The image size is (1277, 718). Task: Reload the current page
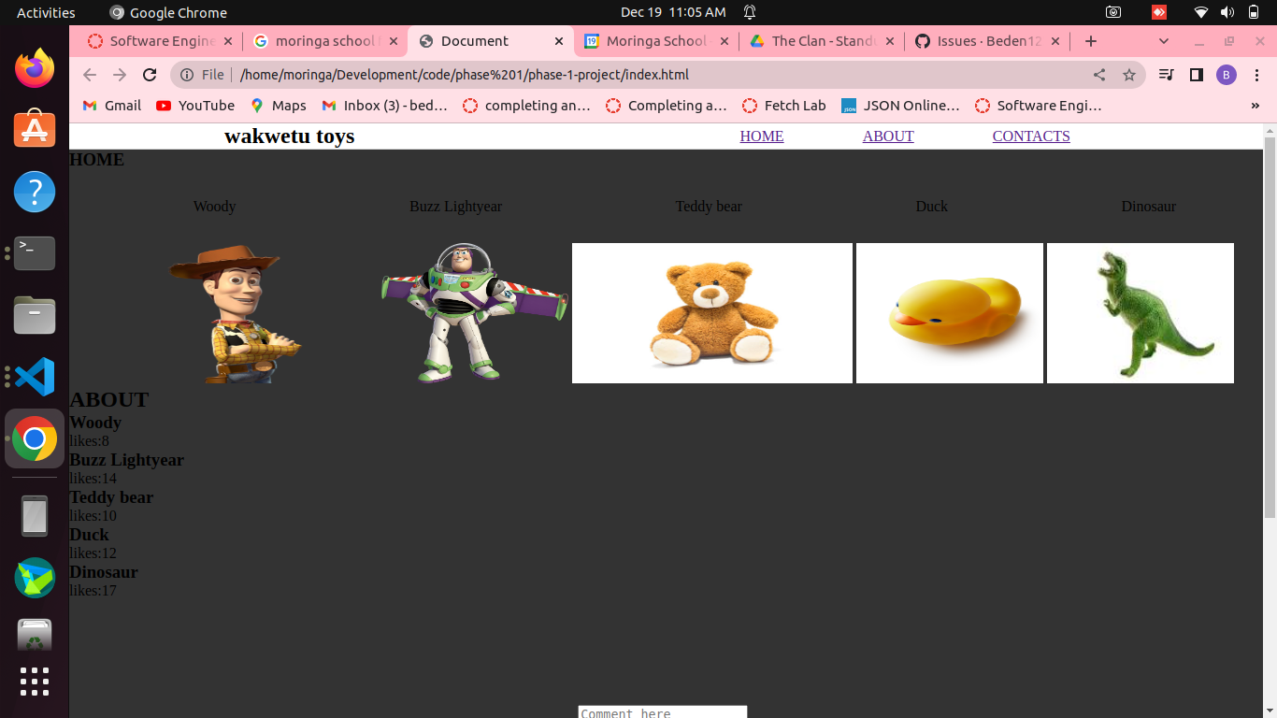[150, 75]
